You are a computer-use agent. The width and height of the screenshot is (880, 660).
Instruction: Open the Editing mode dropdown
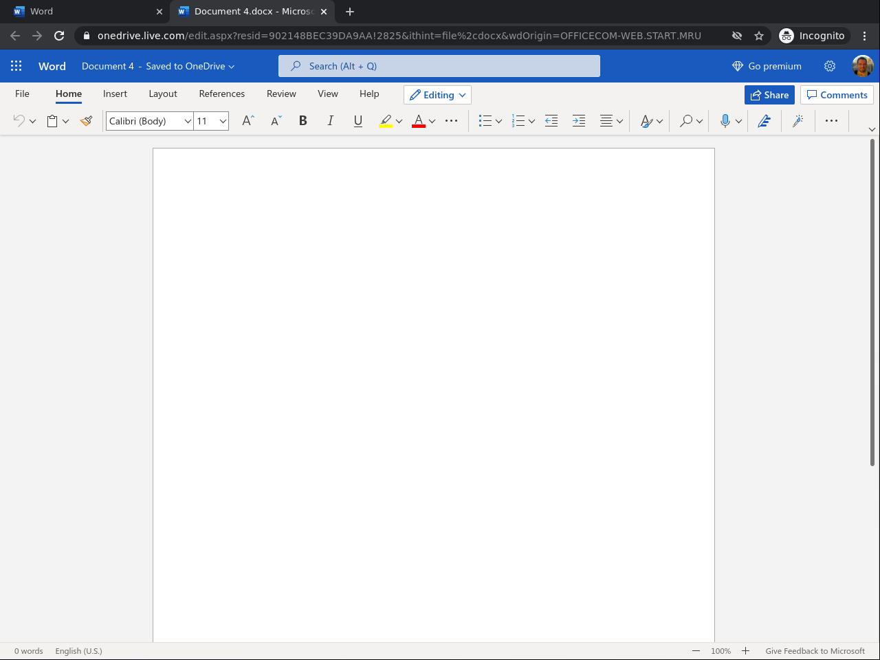pyautogui.click(x=437, y=95)
